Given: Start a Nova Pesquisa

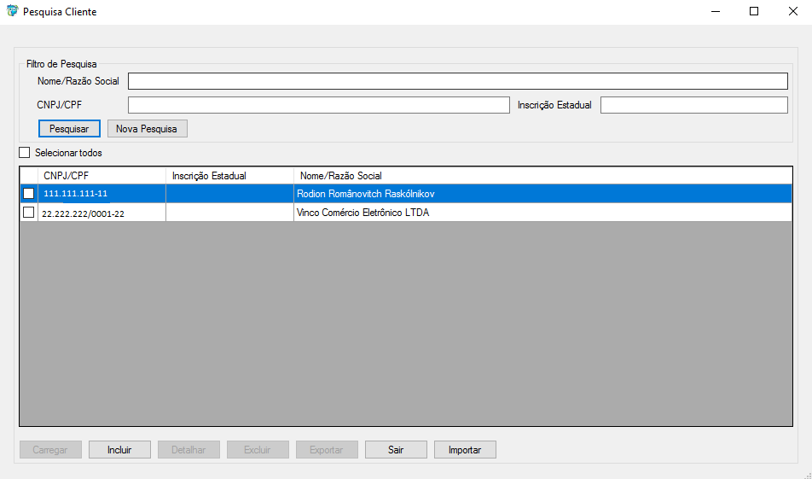Looking at the screenshot, I should [147, 129].
